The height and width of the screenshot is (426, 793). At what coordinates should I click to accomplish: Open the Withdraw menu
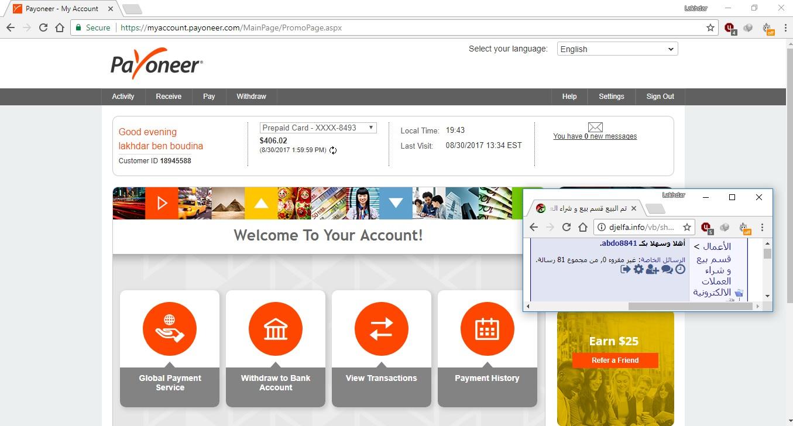pyautogui.click(x=251, y=97)
